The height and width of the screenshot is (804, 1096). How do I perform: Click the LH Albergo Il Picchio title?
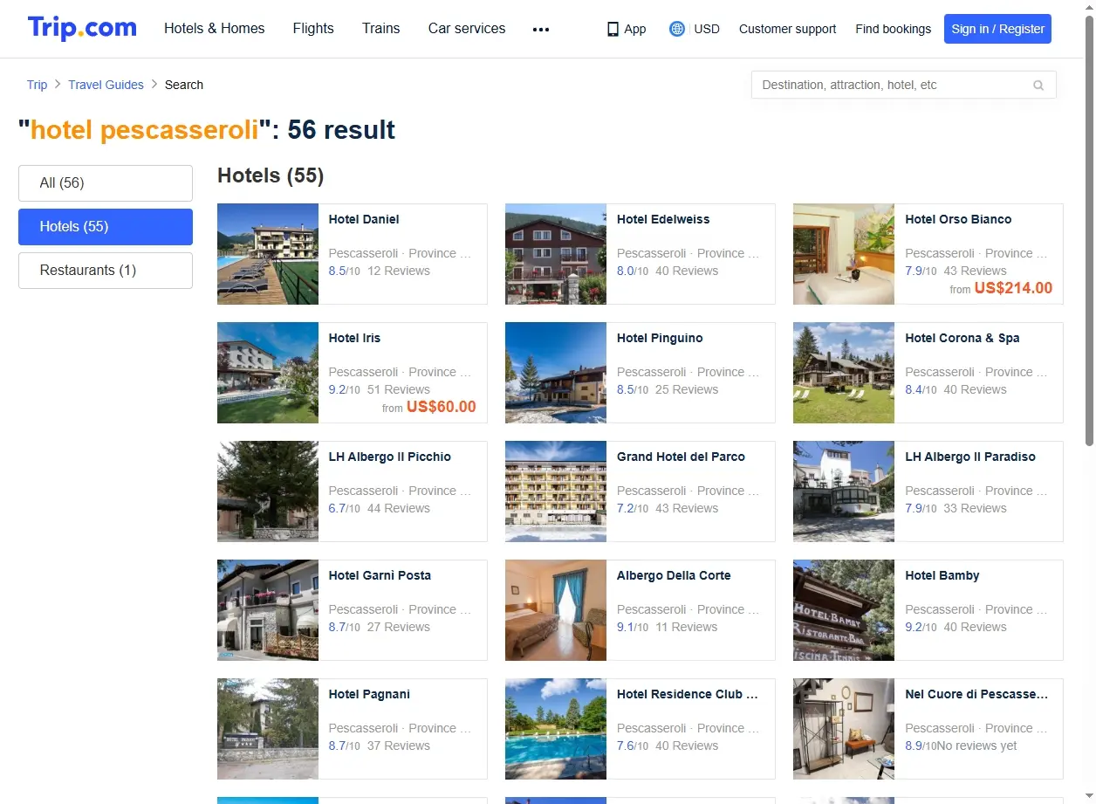(x=390, y=457)
